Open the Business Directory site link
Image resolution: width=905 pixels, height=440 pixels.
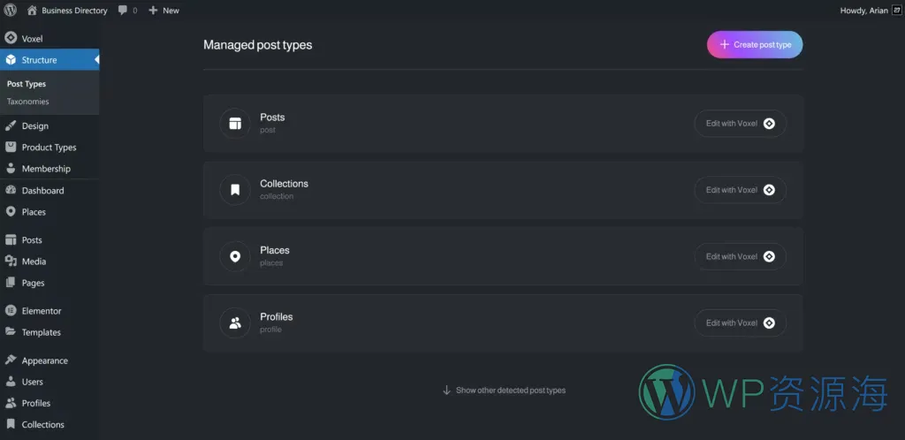tap(74, 11)
